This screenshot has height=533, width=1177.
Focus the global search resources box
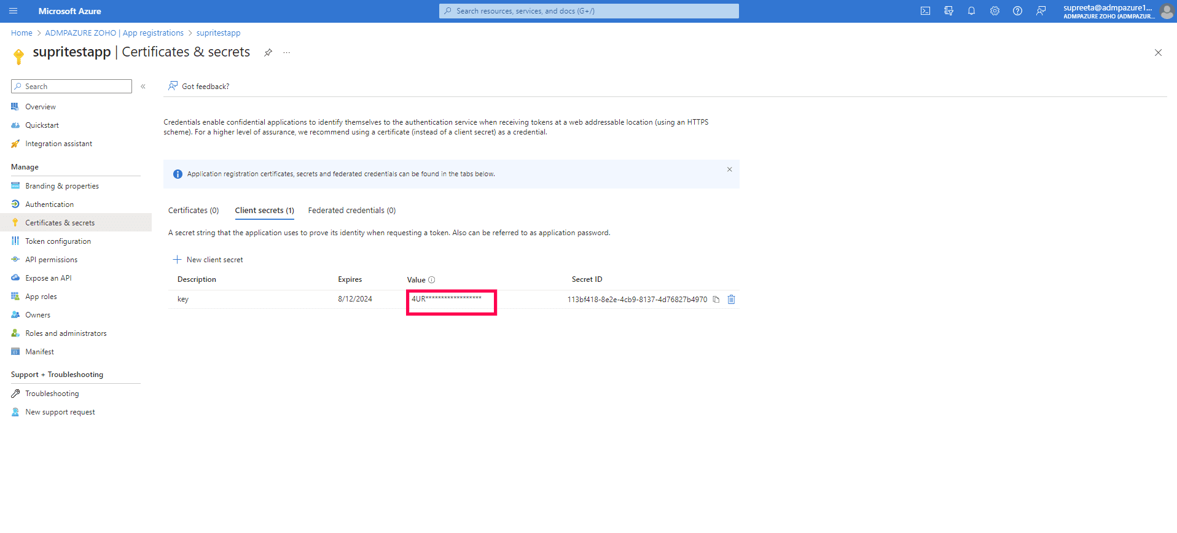coord(589,11)
